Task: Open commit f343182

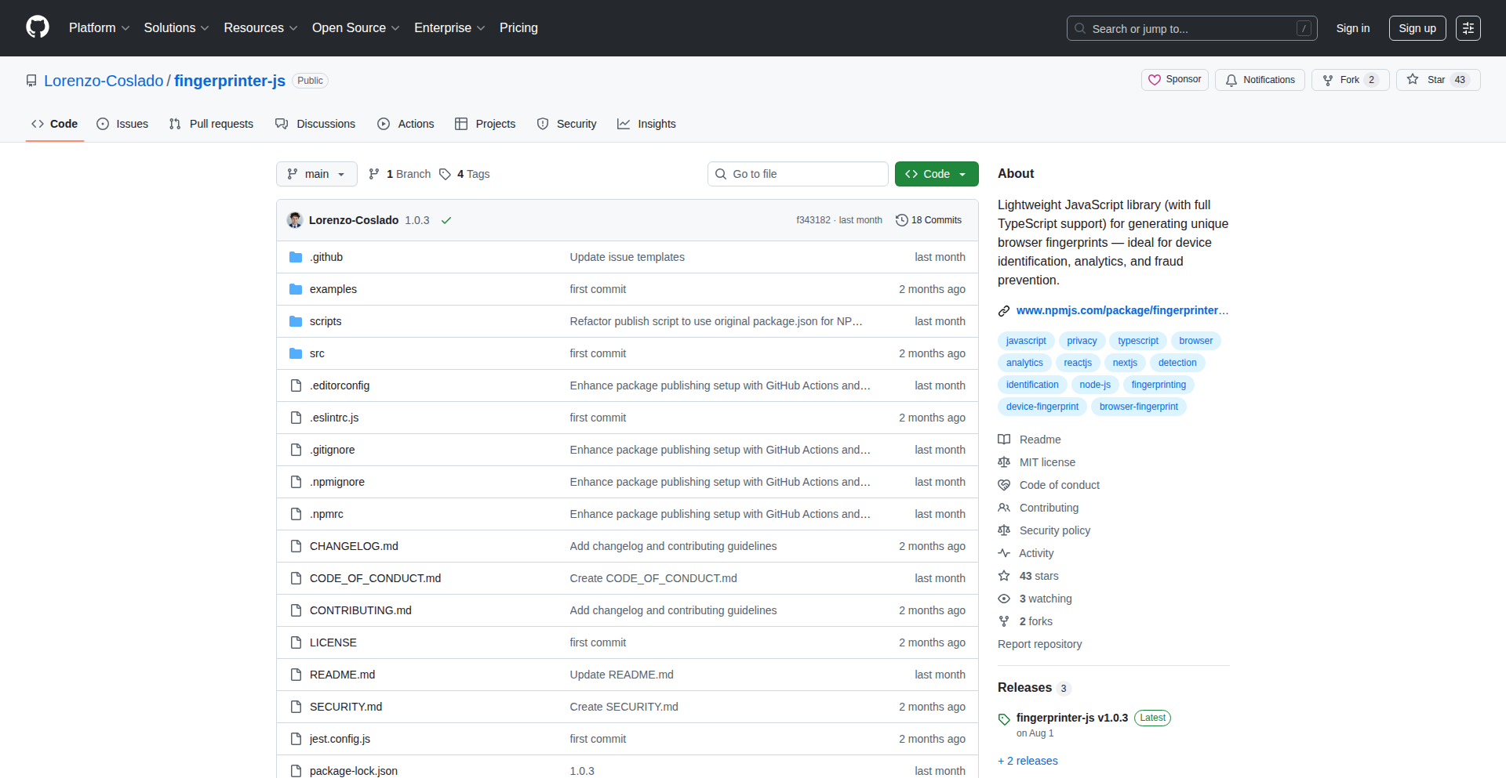Action: coord(813,220)
